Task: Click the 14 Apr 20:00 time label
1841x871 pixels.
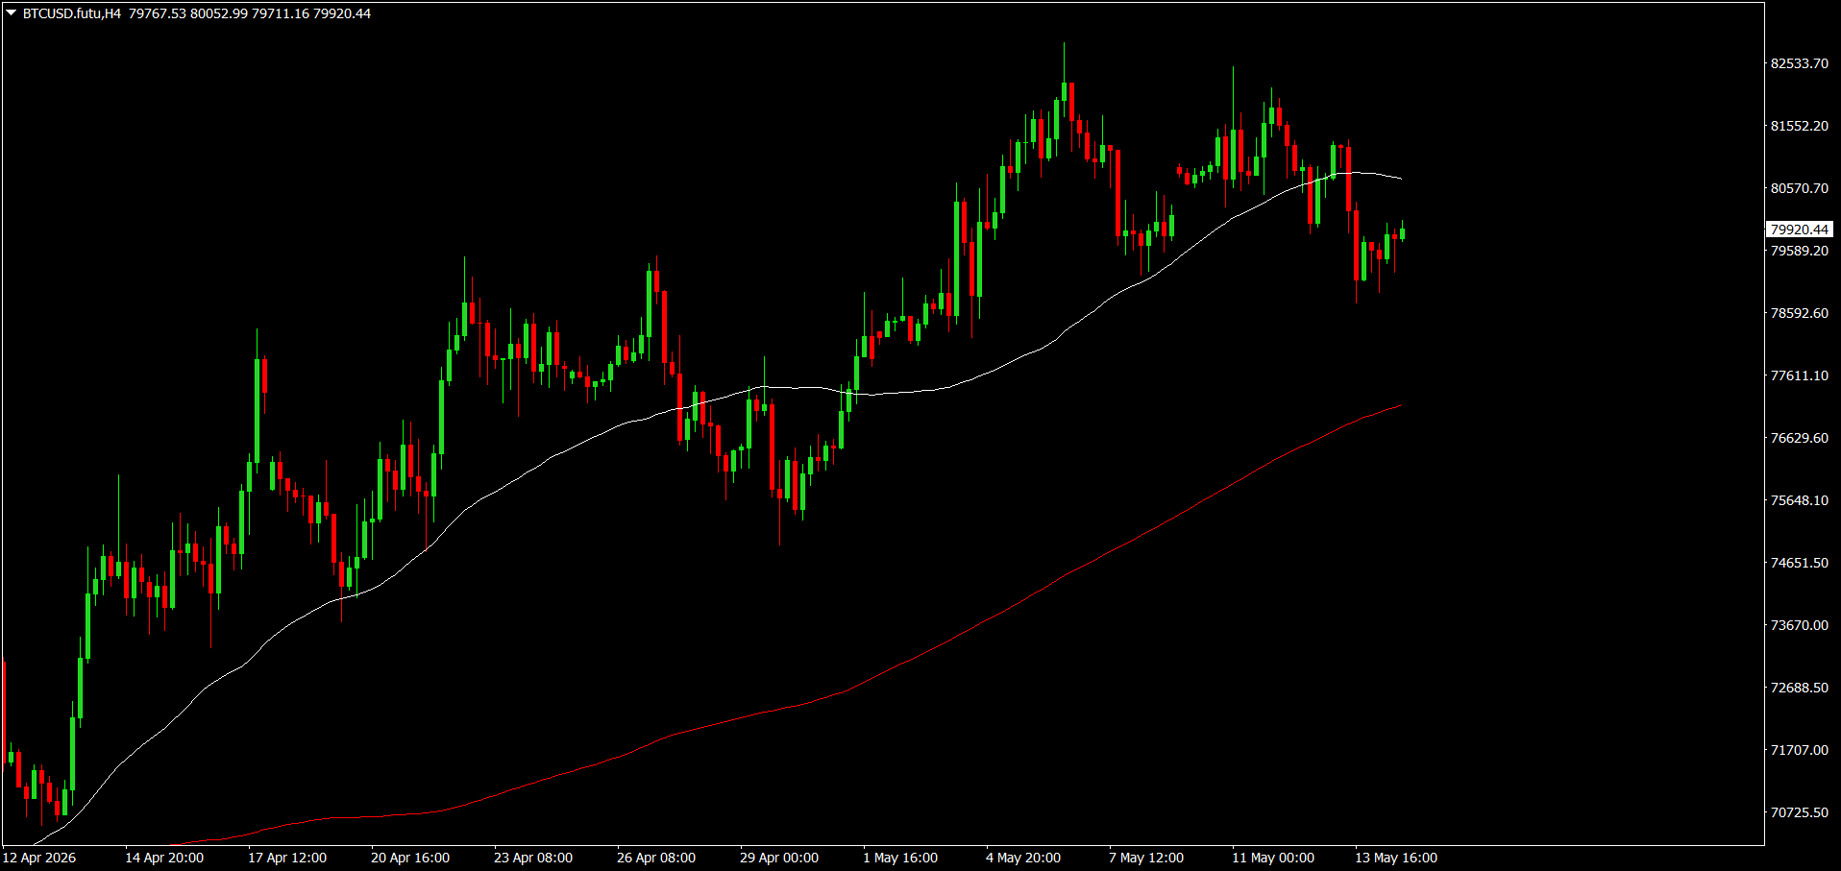Action: click(x=164, y=858)
